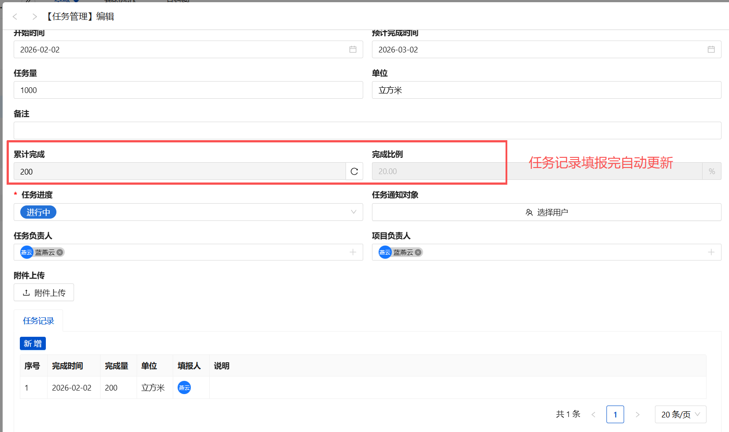Deselect the 进行中 status tag
729x432 pixels.
pos(38,212)
